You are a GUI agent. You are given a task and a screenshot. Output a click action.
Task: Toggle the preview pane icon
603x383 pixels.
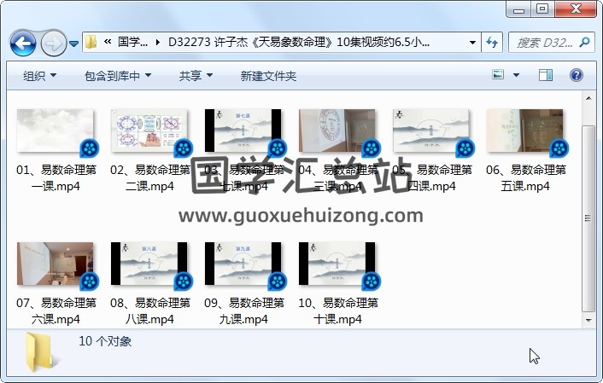click(545, 76)
